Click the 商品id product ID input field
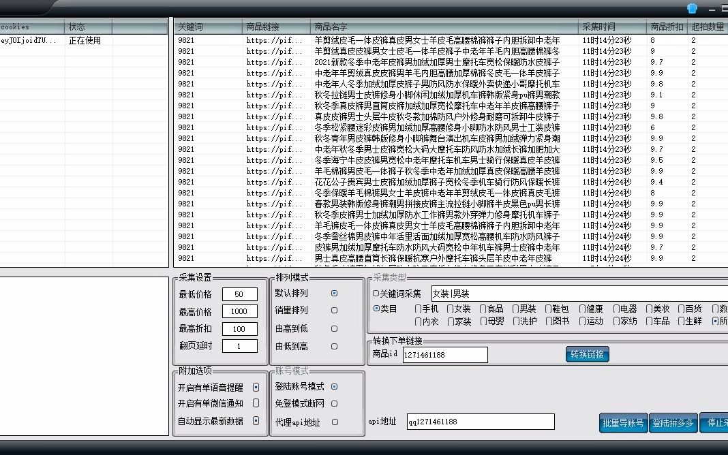Screen dimensions: 728x455 [446, 354]
